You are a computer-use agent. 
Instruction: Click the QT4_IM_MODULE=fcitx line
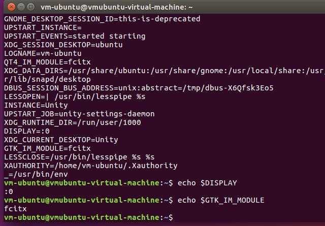[x=47, y=62]
